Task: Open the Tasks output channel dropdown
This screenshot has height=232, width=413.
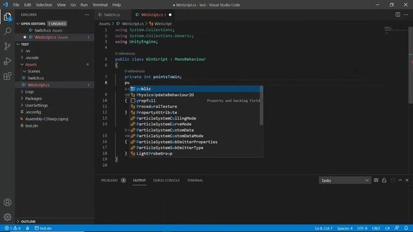Action: (344, 180)
